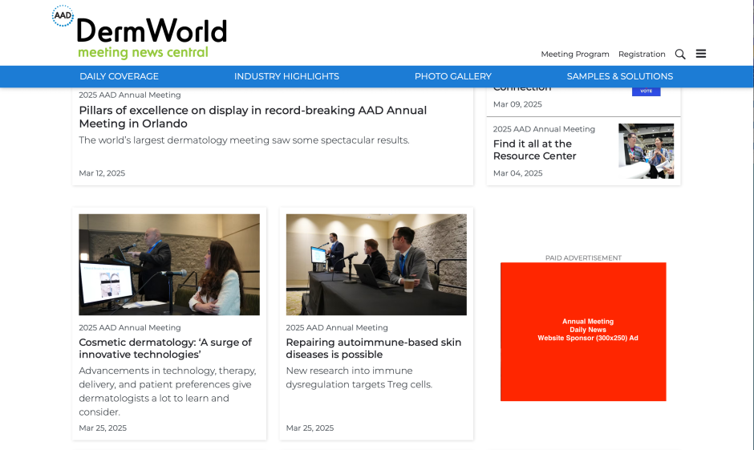
Task: Click the AAD DermWorld logo
Action: tap(140, 34)
